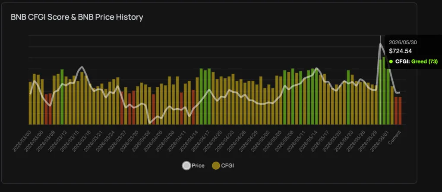
Task: Click the x-axis label Current
Action: coord(395,137)
